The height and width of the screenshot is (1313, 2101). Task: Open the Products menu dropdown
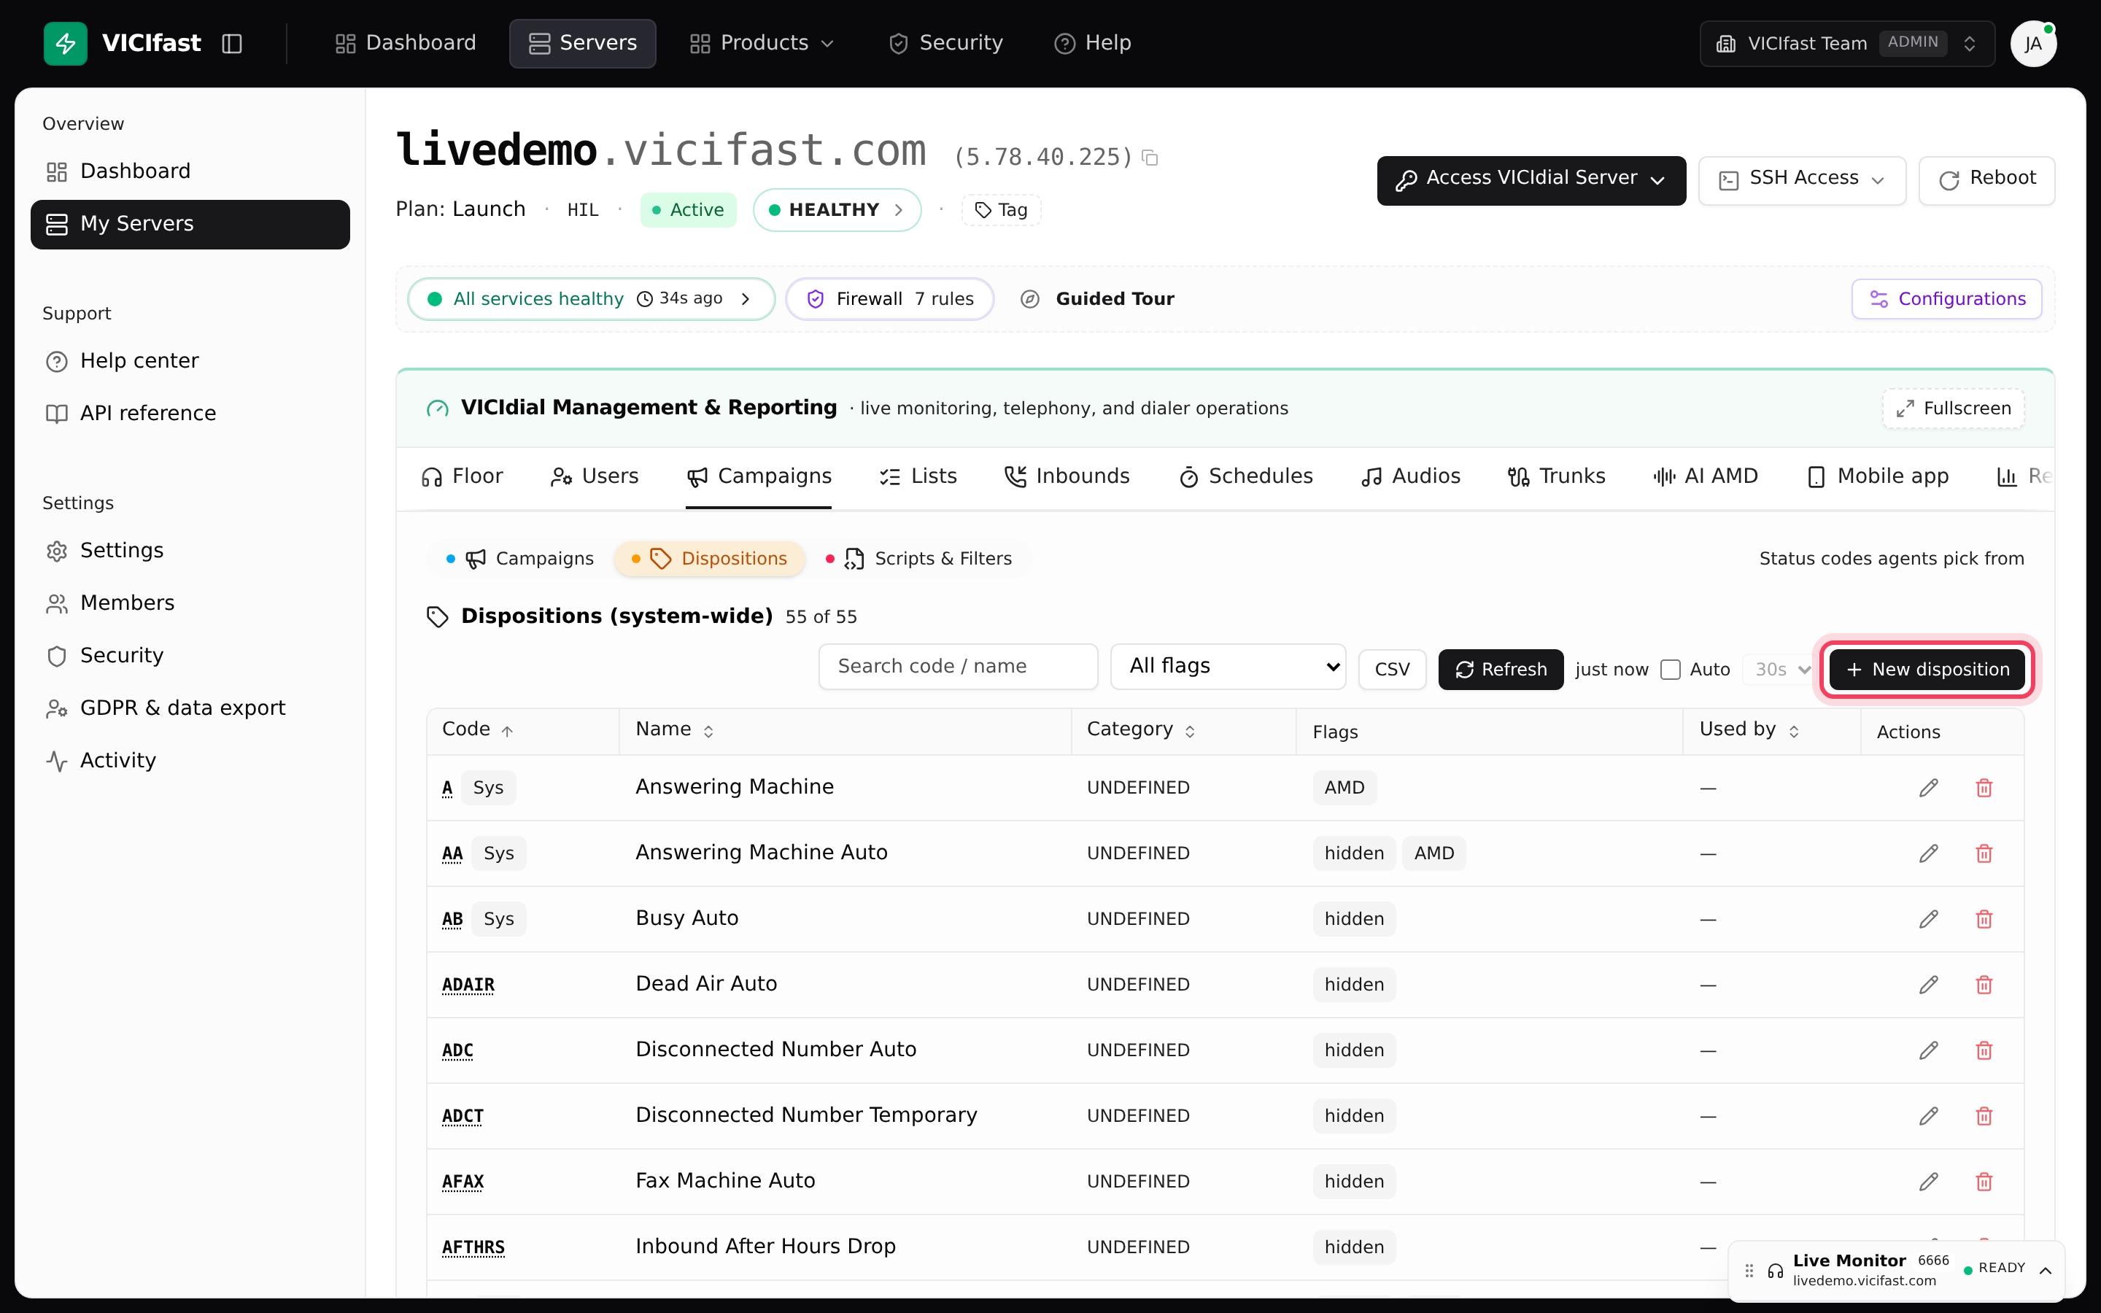[762, 44]
